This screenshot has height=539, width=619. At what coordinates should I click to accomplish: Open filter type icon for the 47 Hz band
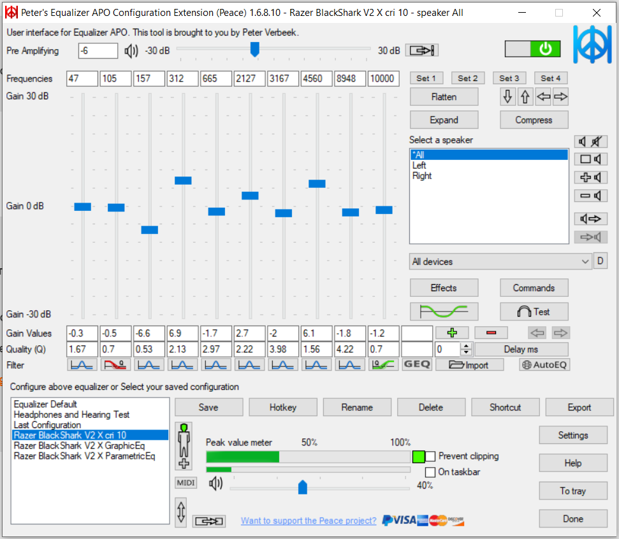(x=82, y=365)
